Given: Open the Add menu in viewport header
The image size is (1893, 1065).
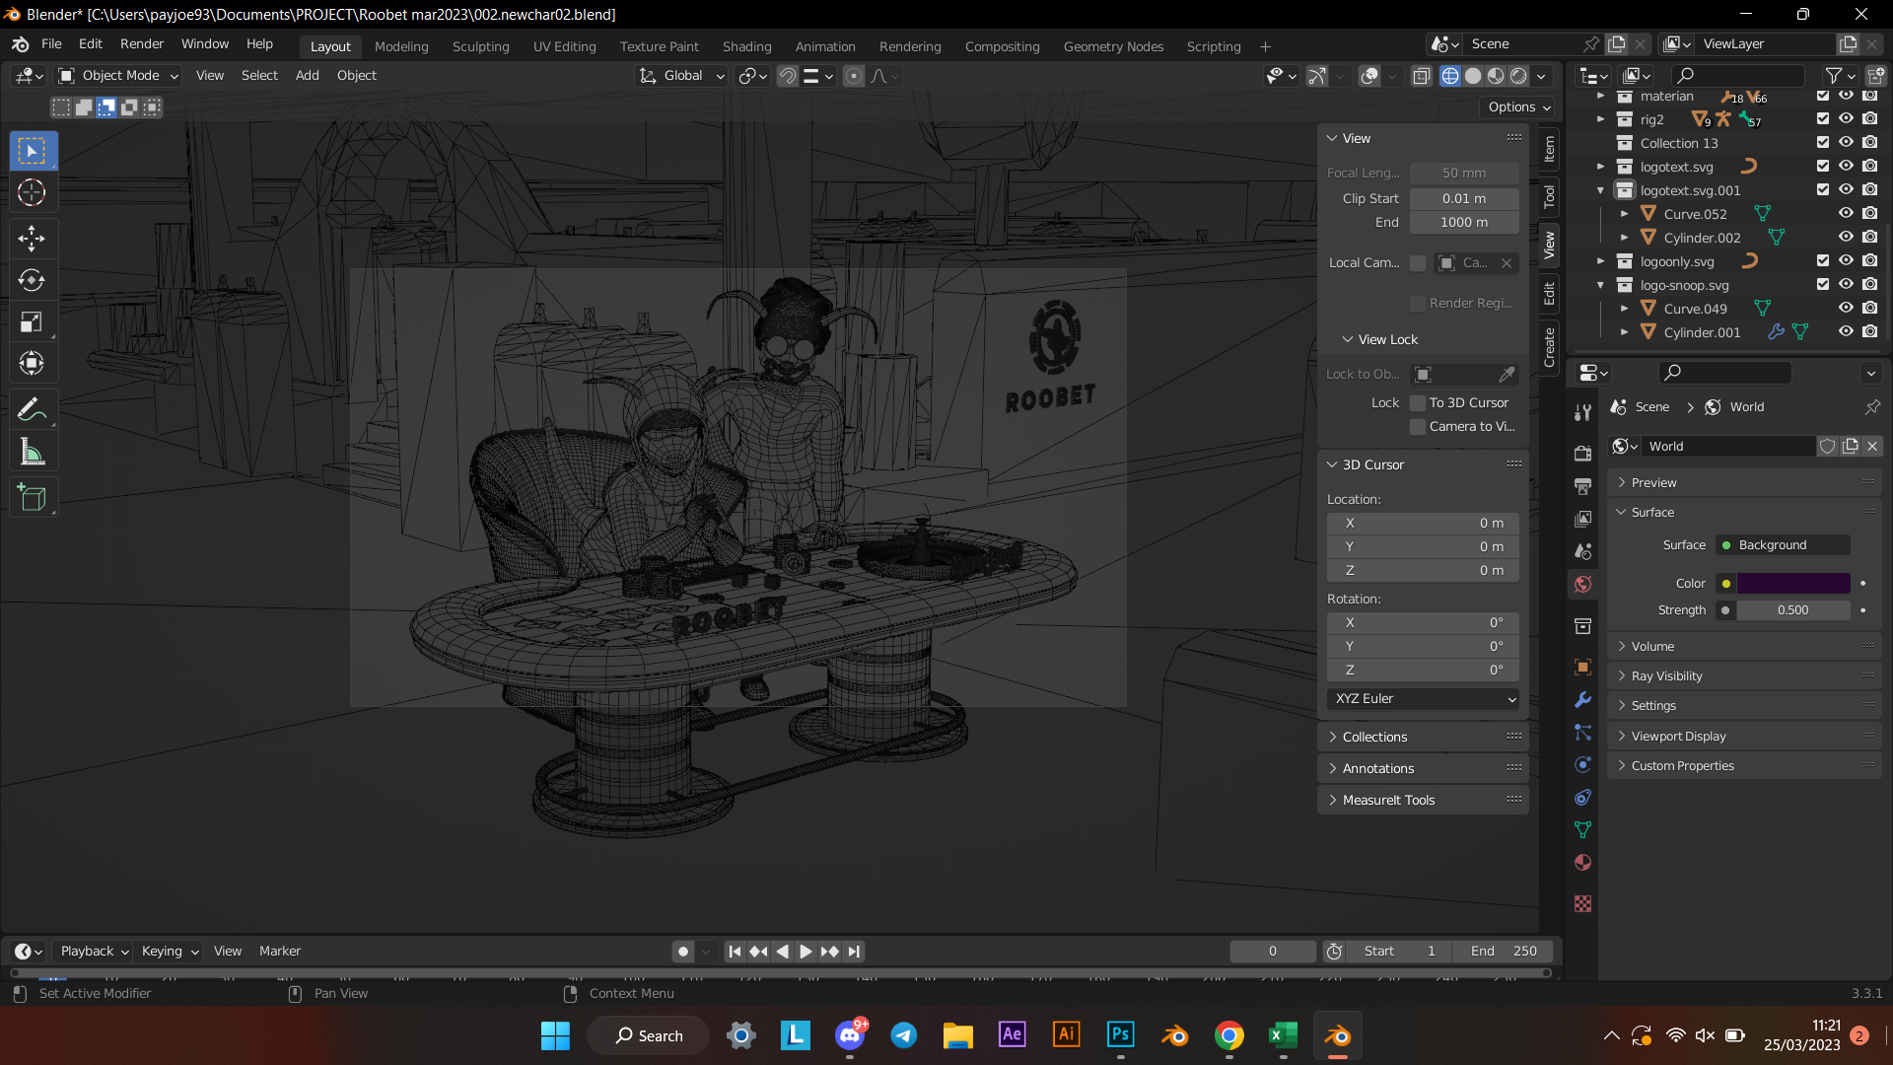Looking at the screenshot, I should pyautogui.click(x=308, y=76).
